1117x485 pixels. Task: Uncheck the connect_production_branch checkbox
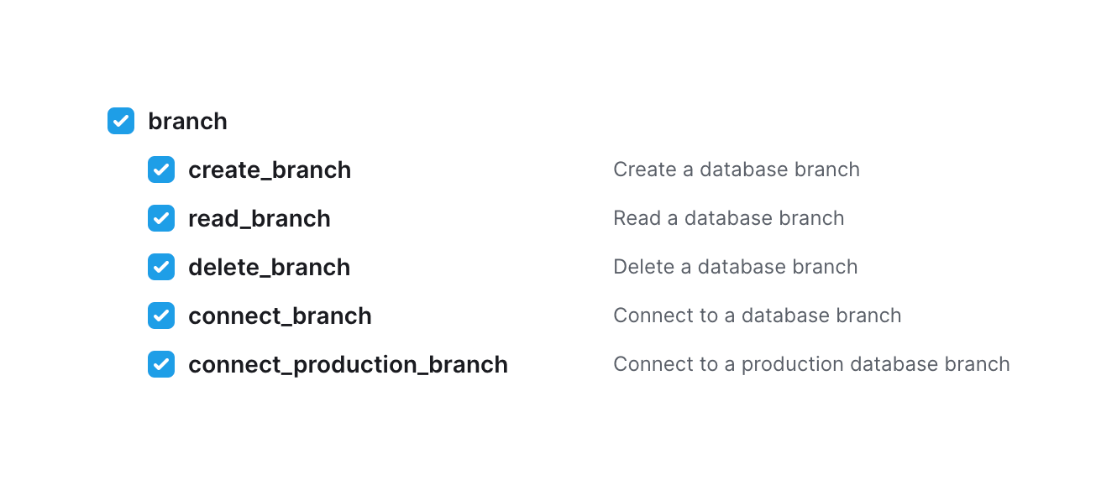161,364
